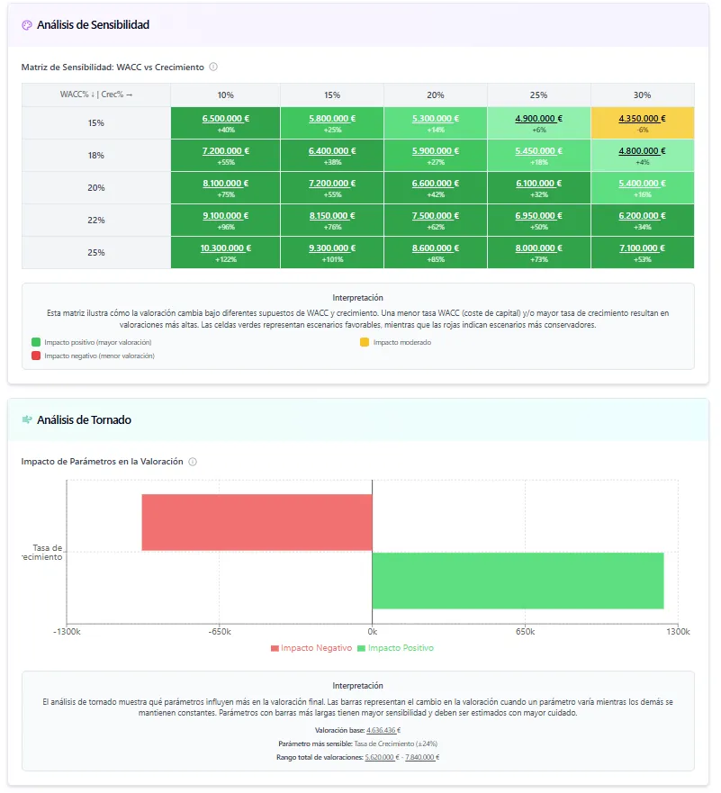
Task: Click the yellow Impacto moderado legend swatch
Action: [x=365, y=342]
